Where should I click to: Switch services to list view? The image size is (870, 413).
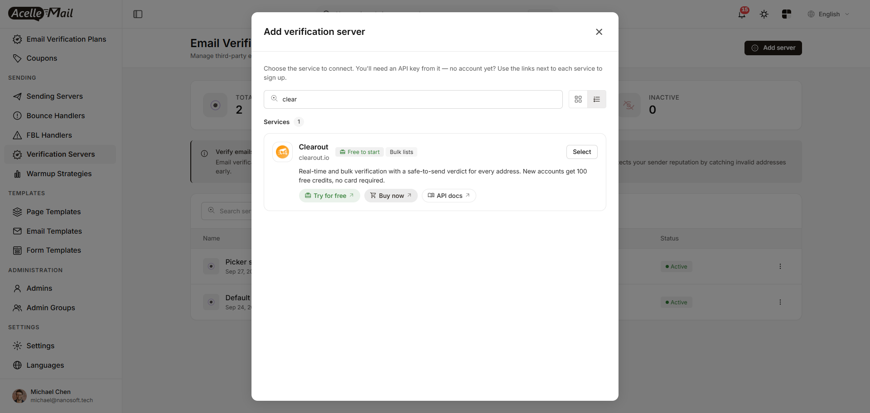[x=596, y=99]
